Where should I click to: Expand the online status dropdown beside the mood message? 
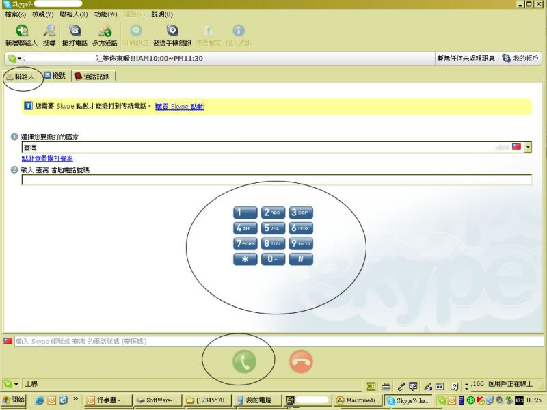tap(14, 59)
